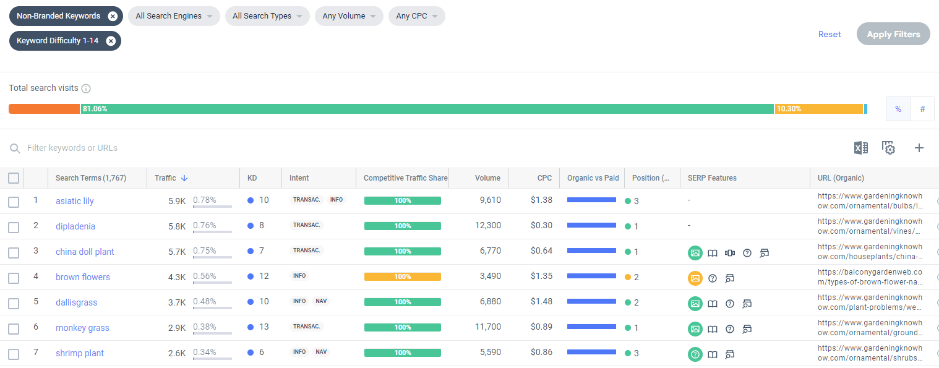Open the dipladenia keyword link
The image size is (939, 368).
[x=75, y=226]
